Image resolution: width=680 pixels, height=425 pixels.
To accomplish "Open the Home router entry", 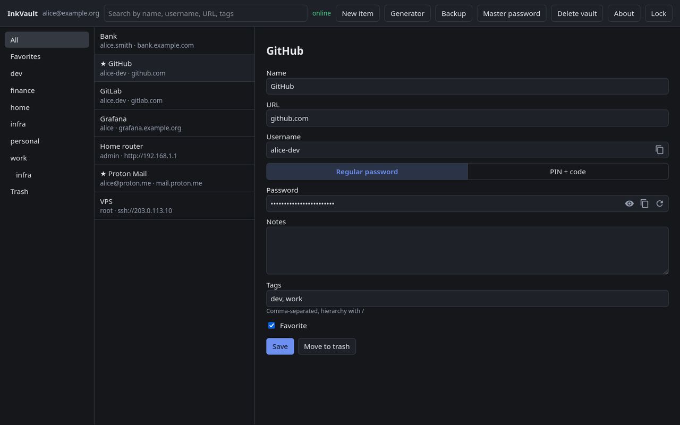I will coord(175,151).
